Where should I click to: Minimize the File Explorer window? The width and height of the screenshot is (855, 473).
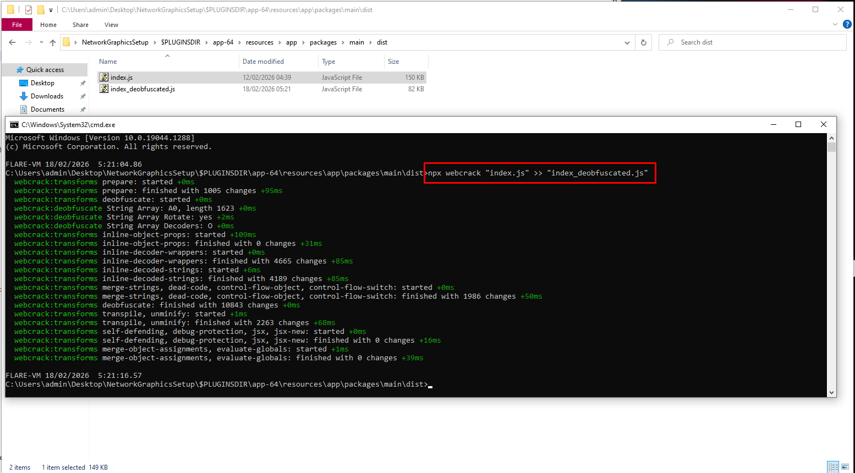coord(790,9)
